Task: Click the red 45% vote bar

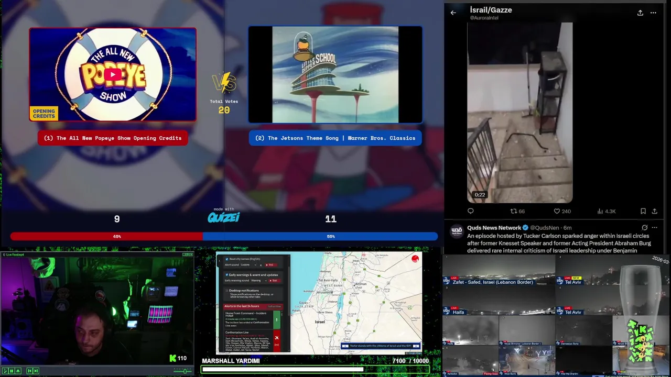Action: 106,237
